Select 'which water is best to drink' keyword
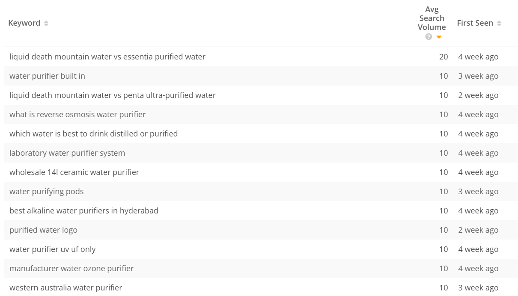This screenshot has width=518, height=296. (93, 133)
